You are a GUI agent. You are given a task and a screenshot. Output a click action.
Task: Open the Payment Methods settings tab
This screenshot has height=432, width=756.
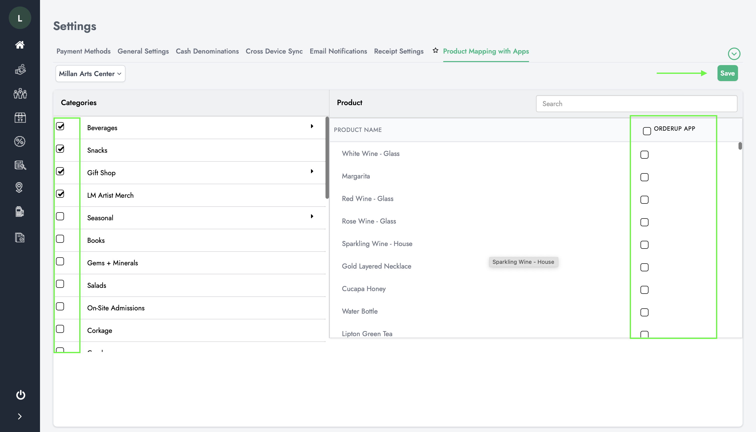pyautogui.click(x=83, y=51)
